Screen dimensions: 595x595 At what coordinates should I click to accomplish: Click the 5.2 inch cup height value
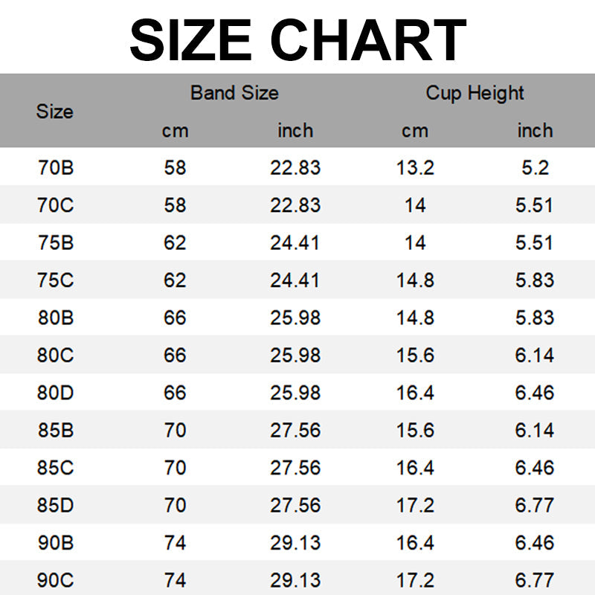pyautogui.click(x=535, y=167)
